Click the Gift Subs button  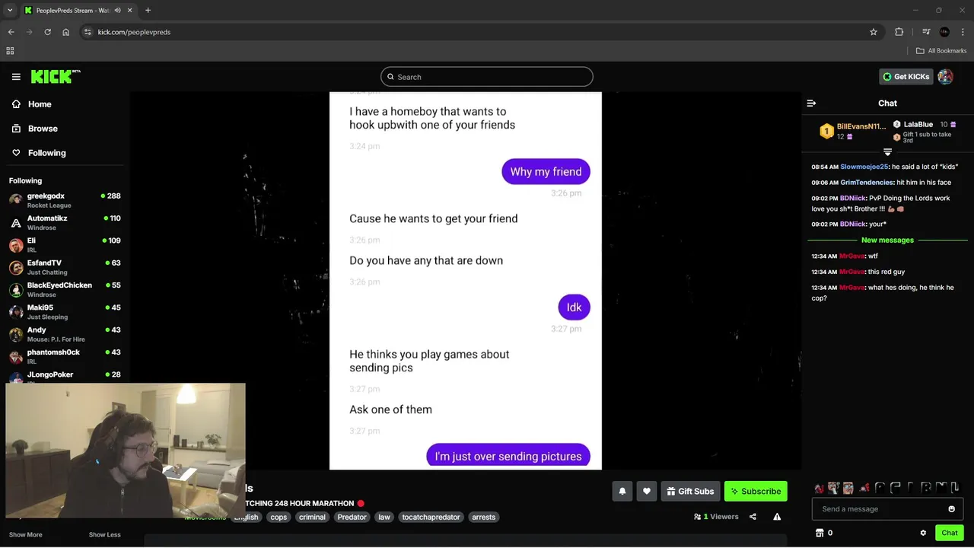click(690, 491)
